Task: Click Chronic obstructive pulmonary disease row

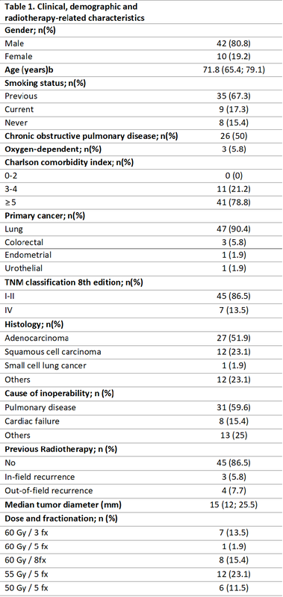Action: (x=142, y=135)
